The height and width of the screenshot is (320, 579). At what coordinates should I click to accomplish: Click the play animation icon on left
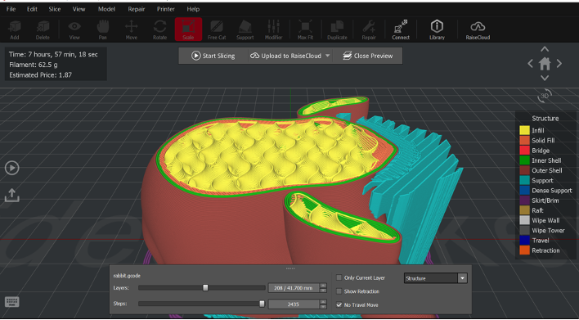pyautogui.click(x=11, y=168)
